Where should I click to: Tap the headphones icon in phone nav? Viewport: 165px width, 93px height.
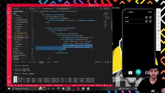[x=147, y=73]
